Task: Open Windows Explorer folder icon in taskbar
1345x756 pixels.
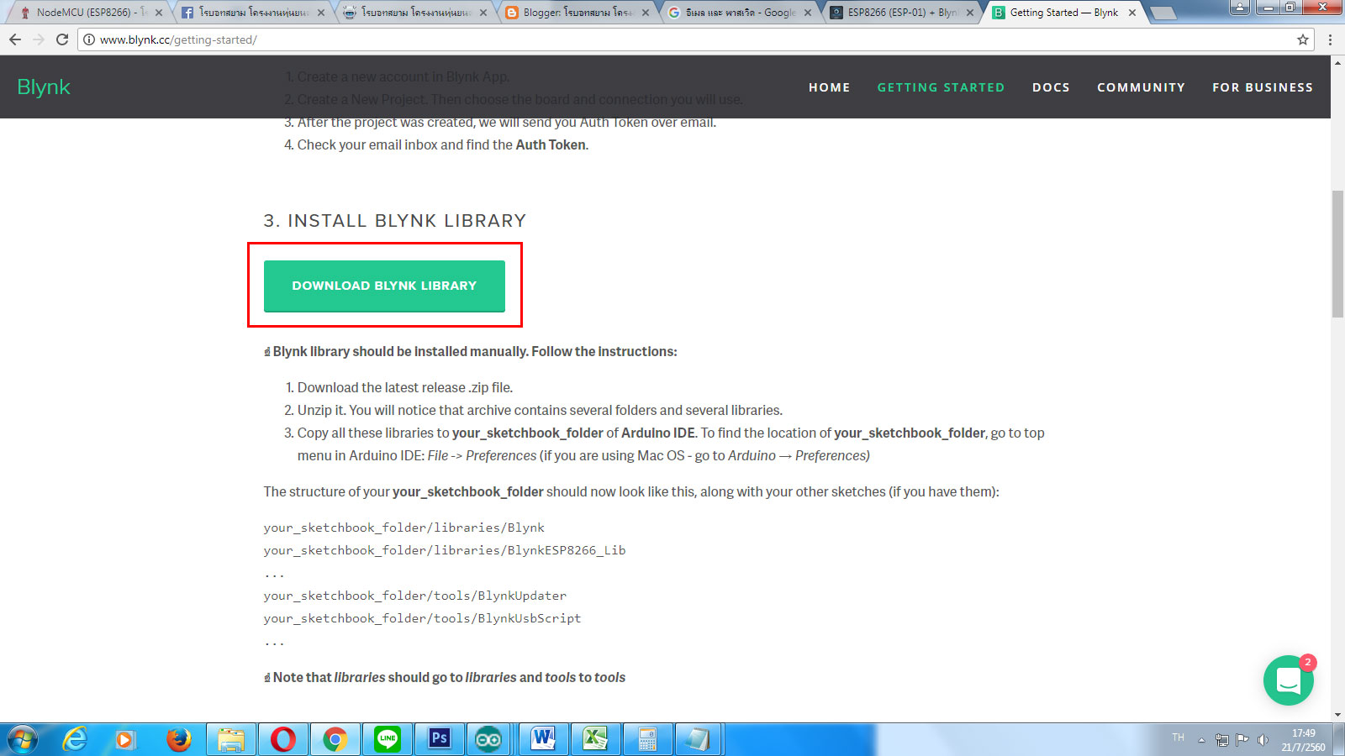Action: coord(230,739)
